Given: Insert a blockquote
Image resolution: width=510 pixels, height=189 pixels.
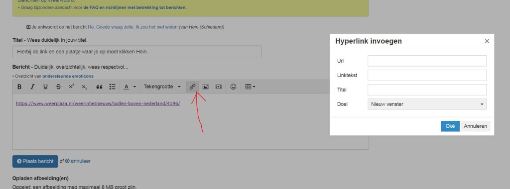Looking at the screenshot, I should (x=99, y=87).
